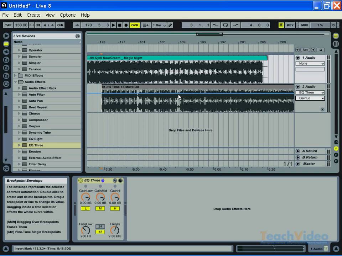The width and height of the screenshot is (342, 256).
Task: Toggle the M mixer visibility button
Action: pyautogui.click(x=336, y=155)
